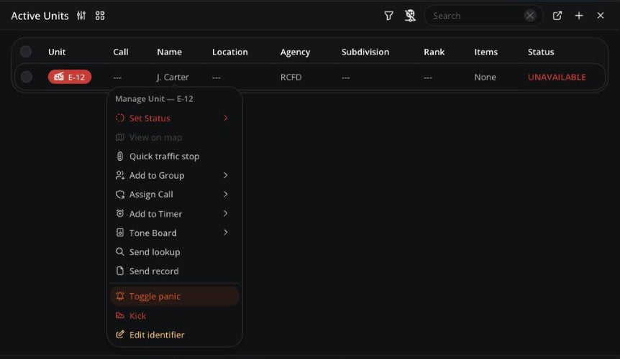This screenshot has height=359, width=620.
Task: Expand the chevron next to Assign Call
Action: coord(226,194)
